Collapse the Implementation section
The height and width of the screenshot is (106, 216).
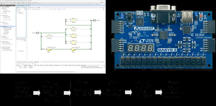click(1, 42)
